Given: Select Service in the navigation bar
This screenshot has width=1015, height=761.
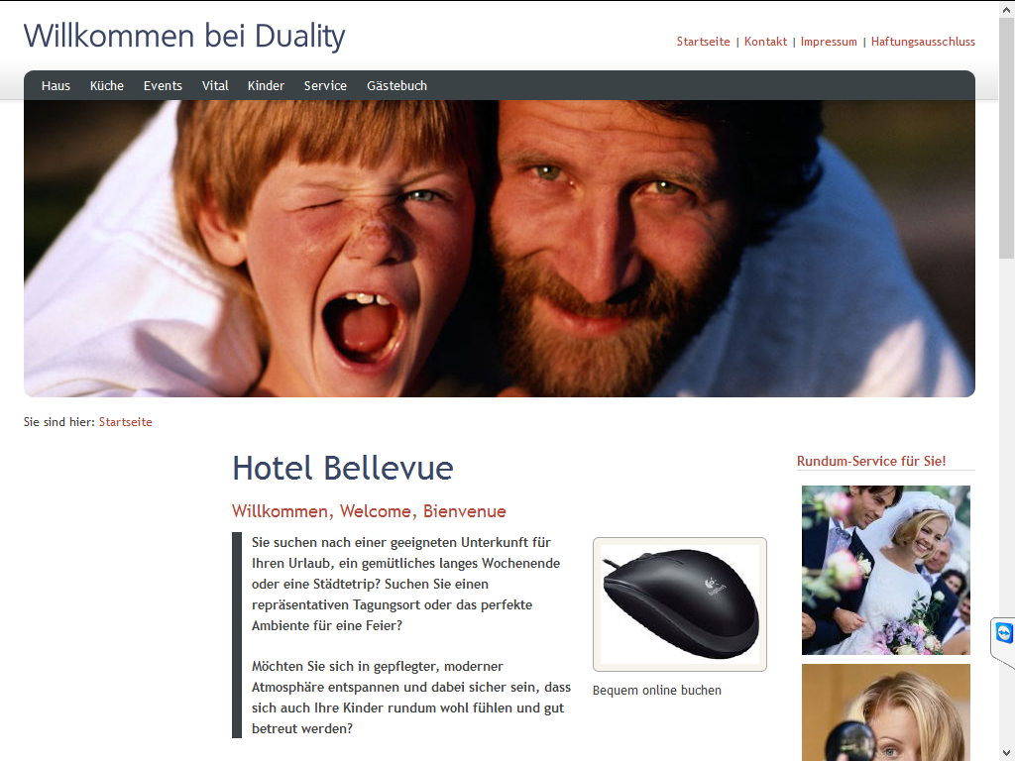Looking at the screenshot, I should point(325,85).
